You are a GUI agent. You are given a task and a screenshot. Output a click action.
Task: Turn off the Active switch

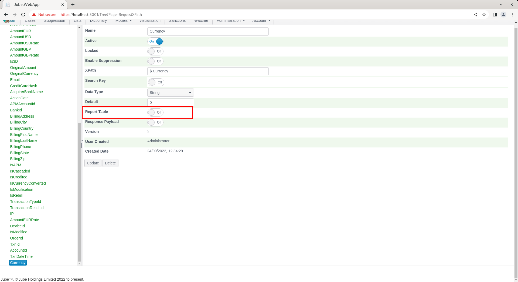pos(155,41)
